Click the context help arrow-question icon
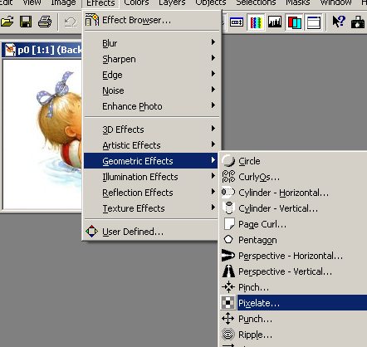 click(x=339, y=22)
